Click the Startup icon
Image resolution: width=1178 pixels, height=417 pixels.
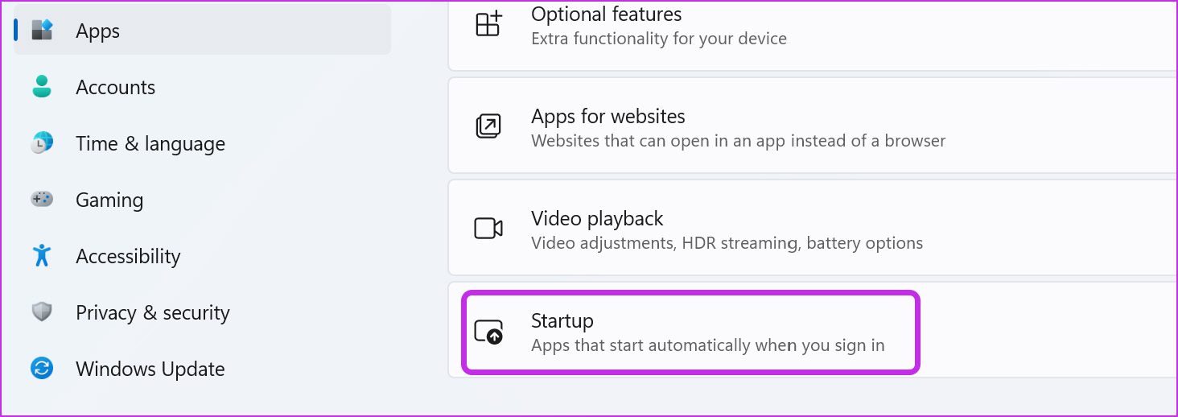click(x=488, y=332)
